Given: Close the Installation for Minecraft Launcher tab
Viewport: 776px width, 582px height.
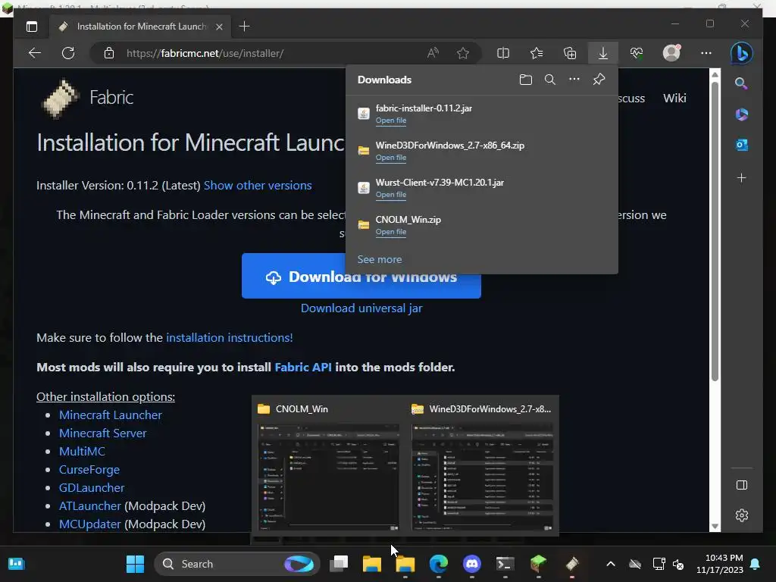Looking at the screenshot, I should pyautogui.click(x=219, y=27).
